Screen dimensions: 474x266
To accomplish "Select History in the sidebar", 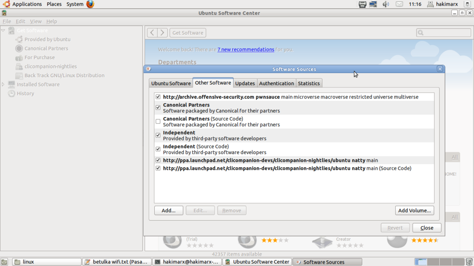I will [25, 93].
